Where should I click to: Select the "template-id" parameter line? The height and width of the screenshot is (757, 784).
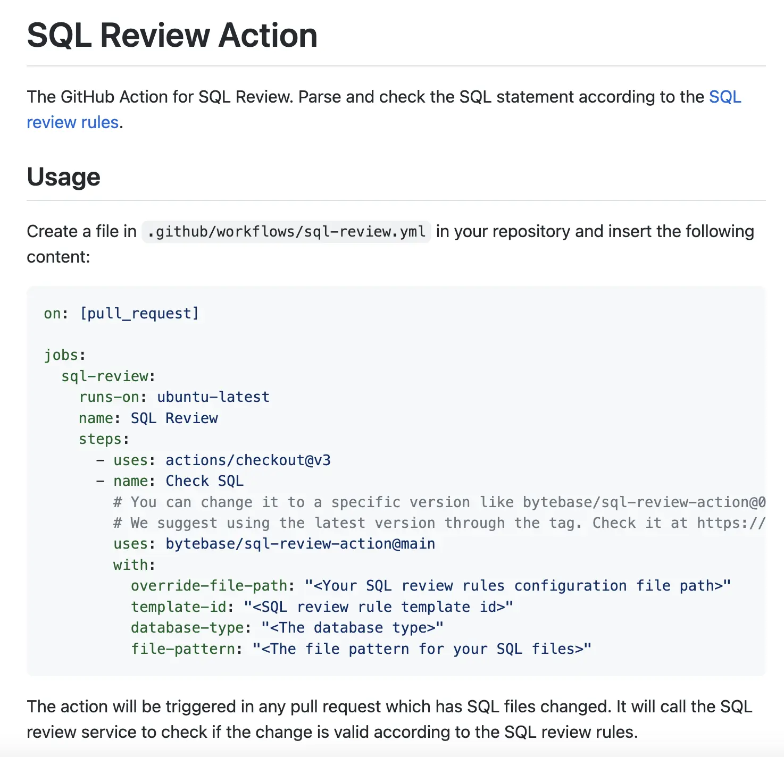322,607
